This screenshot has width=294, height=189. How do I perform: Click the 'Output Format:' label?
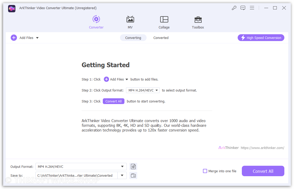[x=22, y=167]
